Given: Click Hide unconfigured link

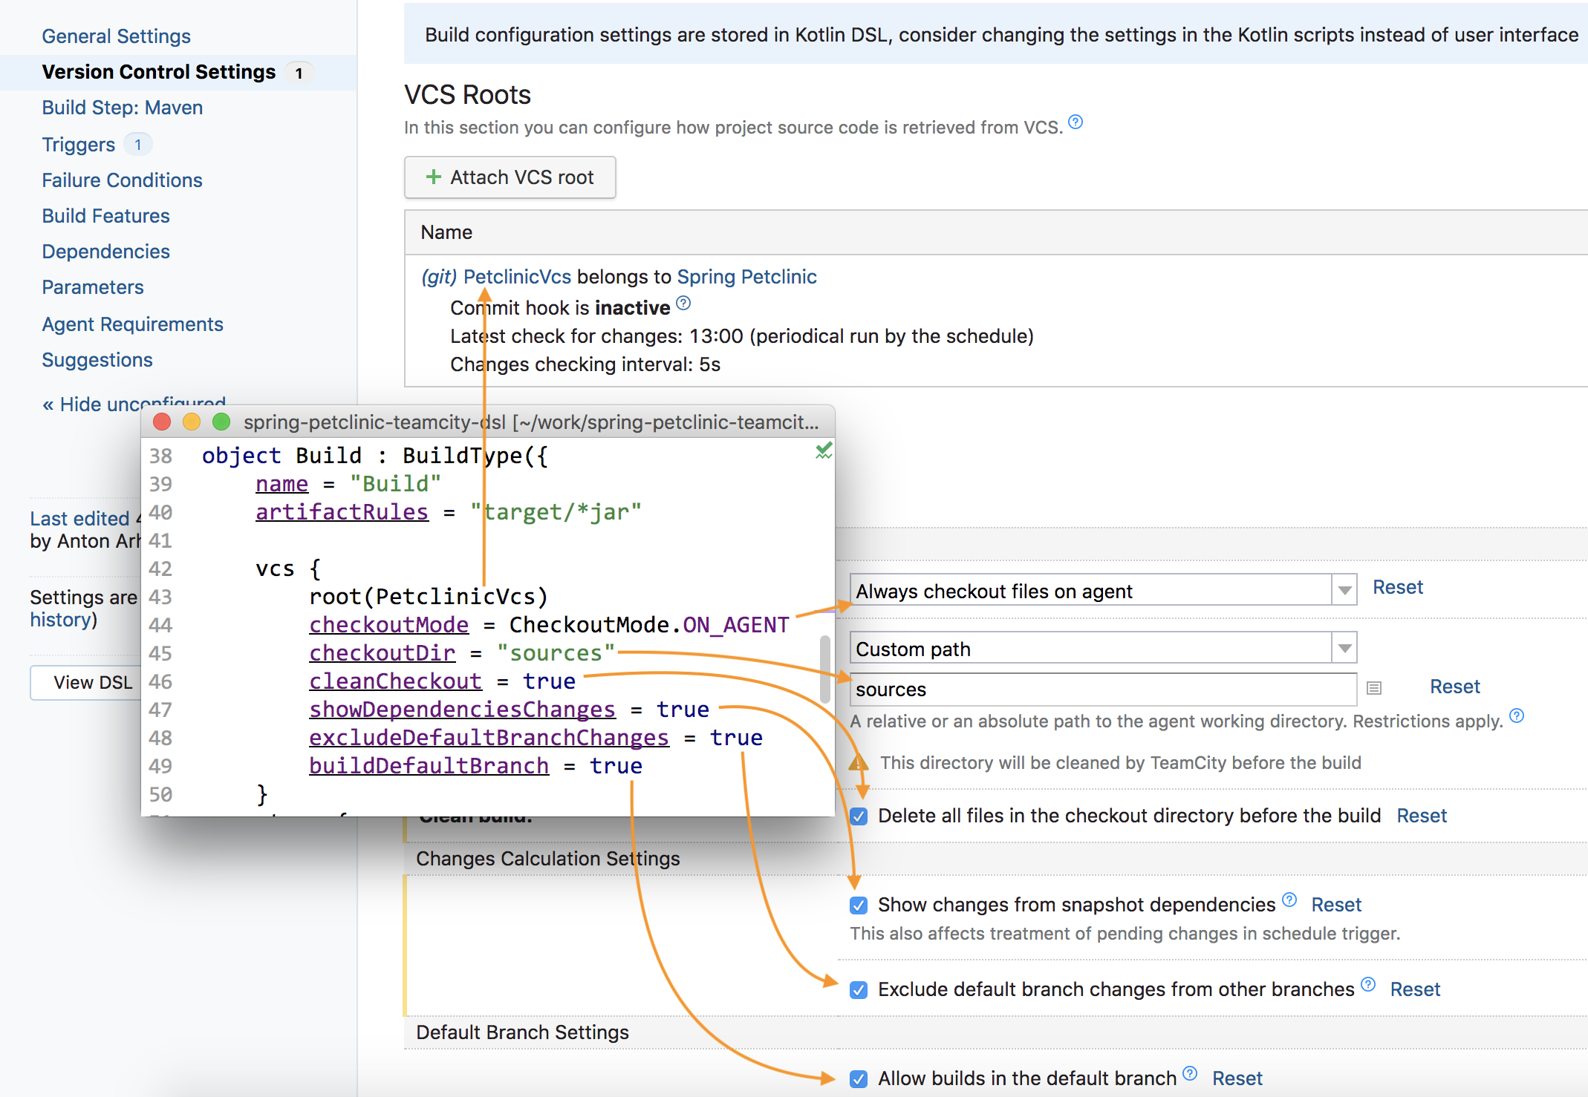Looking at the screenshot, I should 134,404.
